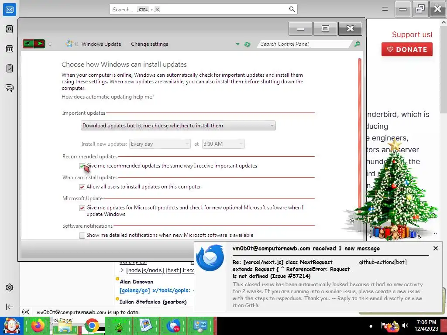Click How does automatic updating help me
447x335 pixels.
tap(108, 97)
